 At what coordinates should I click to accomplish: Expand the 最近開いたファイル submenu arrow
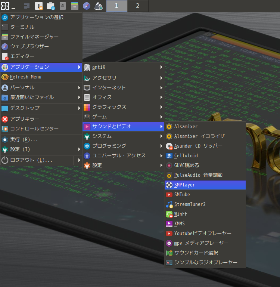79,98
